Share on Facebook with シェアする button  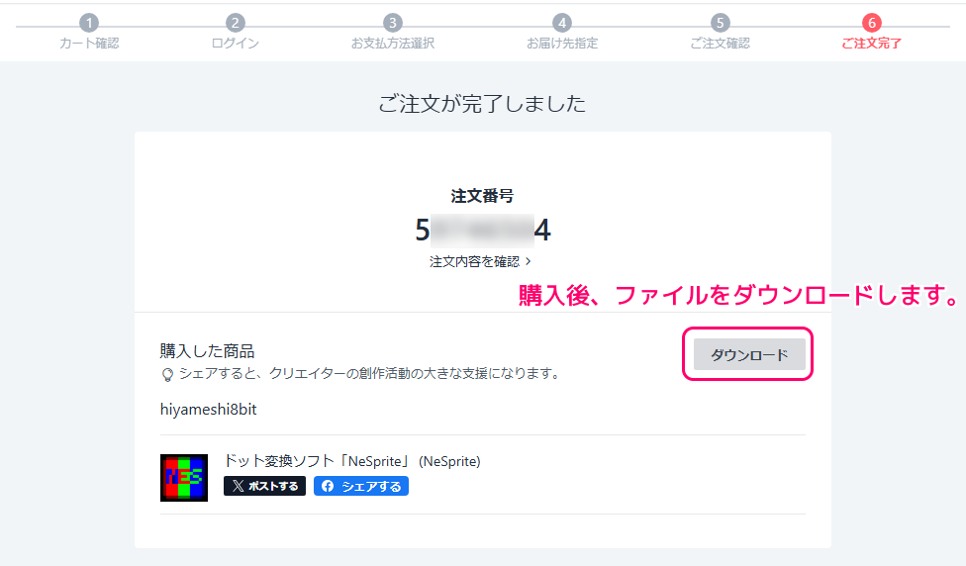coord(361,486)
